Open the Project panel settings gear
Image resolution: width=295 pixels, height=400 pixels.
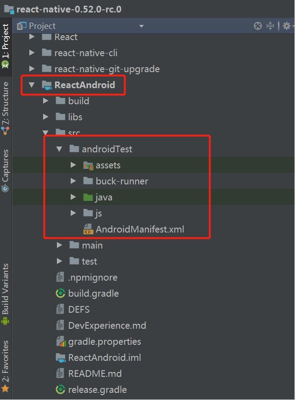click(x=287, y=26)
